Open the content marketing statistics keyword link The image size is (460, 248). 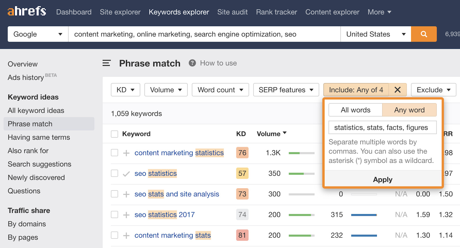(179, 153)
